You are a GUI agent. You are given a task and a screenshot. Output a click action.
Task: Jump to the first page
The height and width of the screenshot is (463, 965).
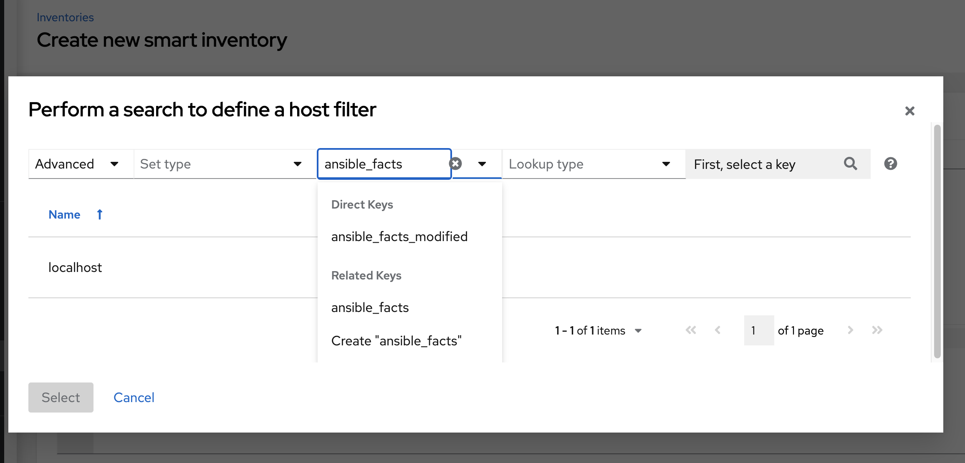[x=691, y=330]
